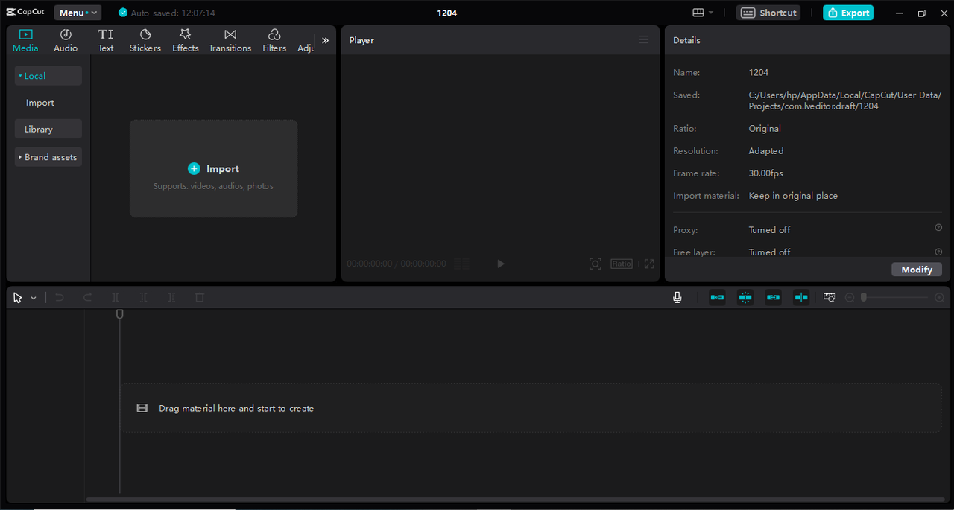Toggle fullscreen preview in the Player
Screen dimensions: 954x510
pos(649,264)
